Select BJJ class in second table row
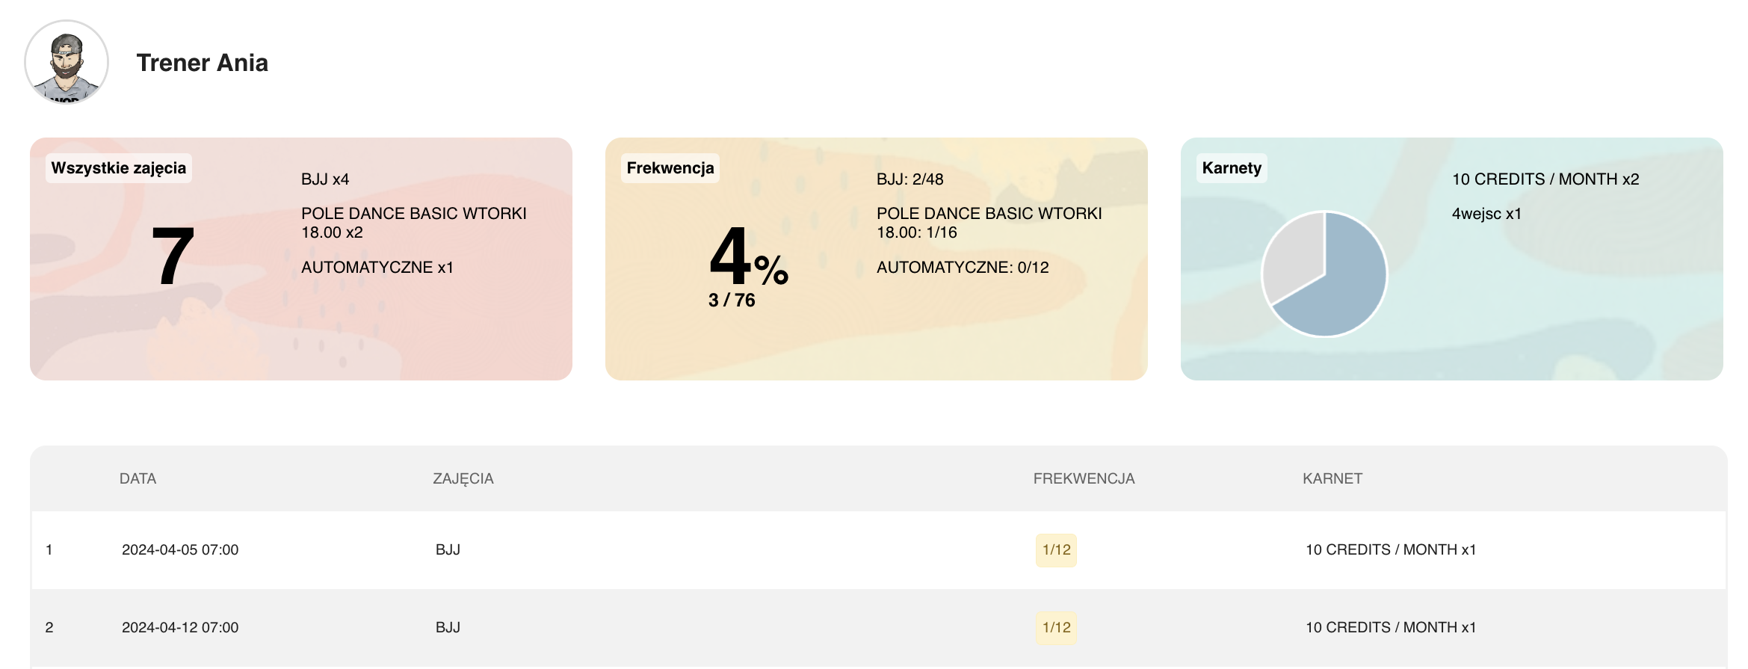 [x=448, y=628]
